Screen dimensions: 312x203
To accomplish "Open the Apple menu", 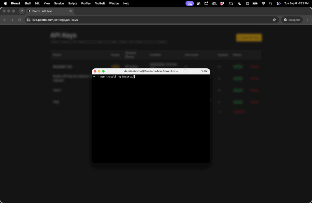I will [x=6, y=3].
